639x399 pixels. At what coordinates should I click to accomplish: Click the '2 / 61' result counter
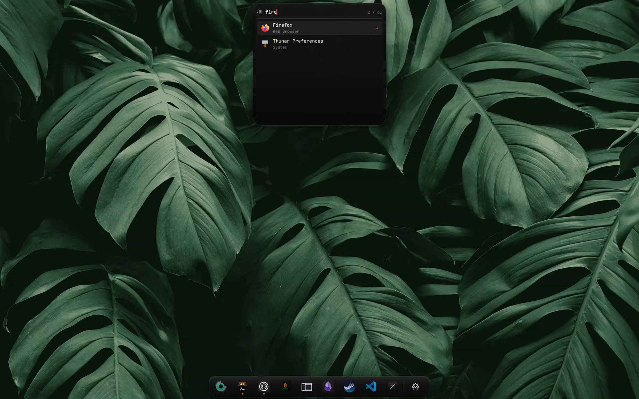tap(374, 12)
